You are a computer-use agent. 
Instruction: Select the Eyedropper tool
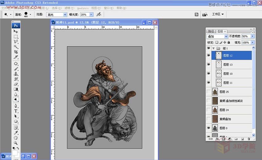click(x=16, y=133)
